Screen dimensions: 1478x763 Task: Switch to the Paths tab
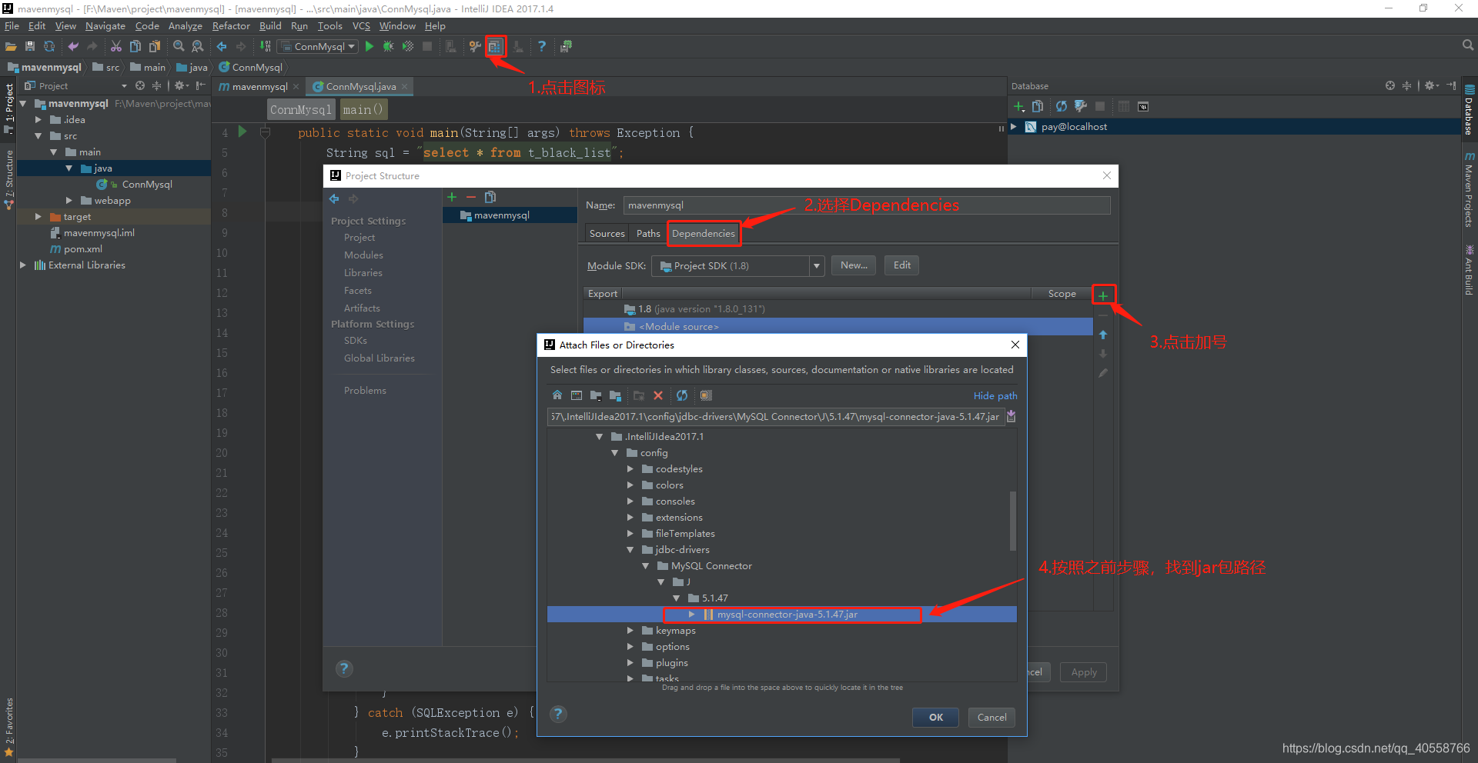pos(648,234)
